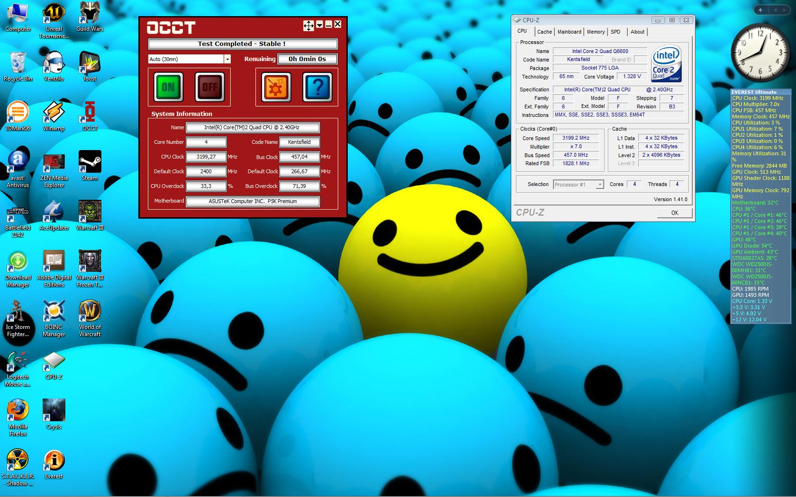This screenshot has width=796, height=497.
Task: Click OK in CPU-Z window
Action: (675, 213)
